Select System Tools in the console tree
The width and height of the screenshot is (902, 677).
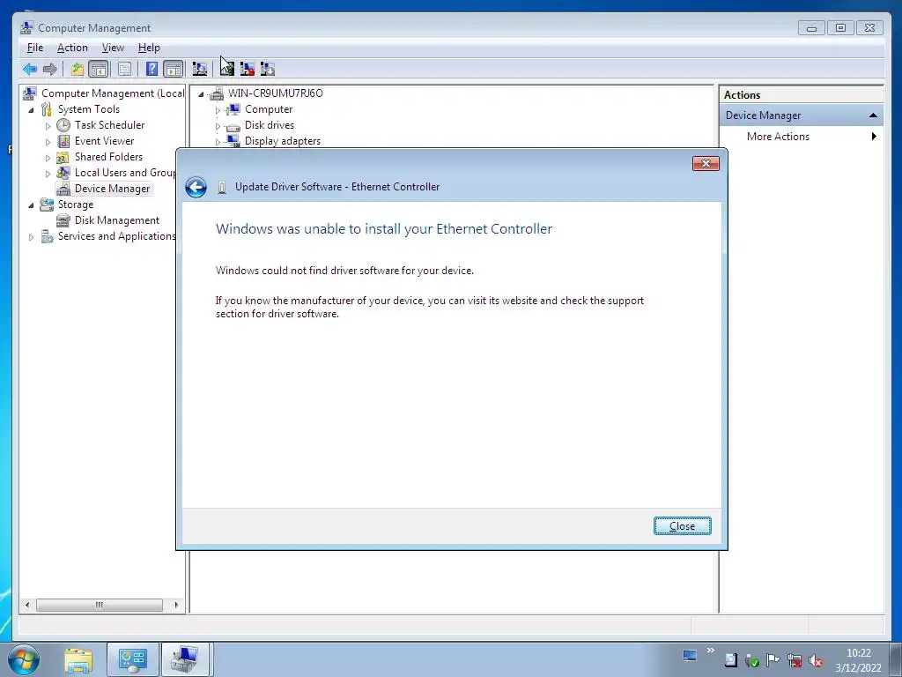click(x=89, y=109)
